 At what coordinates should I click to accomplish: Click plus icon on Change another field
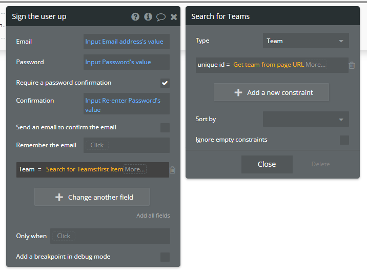point(59,197)
